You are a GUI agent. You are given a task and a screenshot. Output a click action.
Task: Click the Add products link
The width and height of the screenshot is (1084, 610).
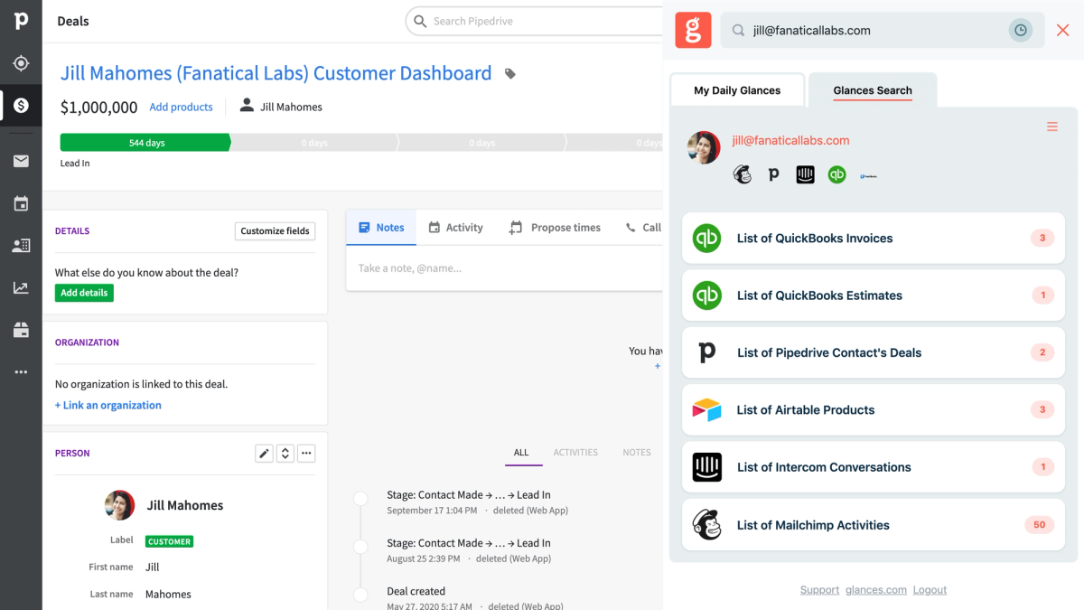pos(181,107)
